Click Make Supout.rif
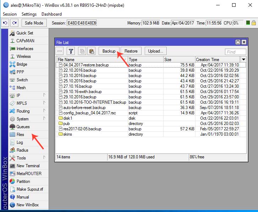This screenshot has height=212, width=258. [28, 189]
